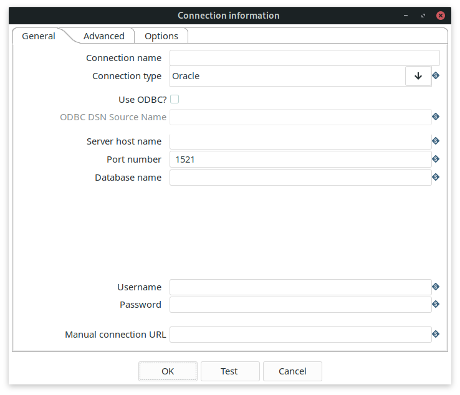
Task: Focus the Connection name input field
Action: pyautogui.click(x=304, y=58)
